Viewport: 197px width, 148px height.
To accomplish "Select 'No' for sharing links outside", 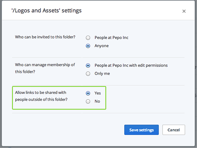I will [x=88, y=101].
